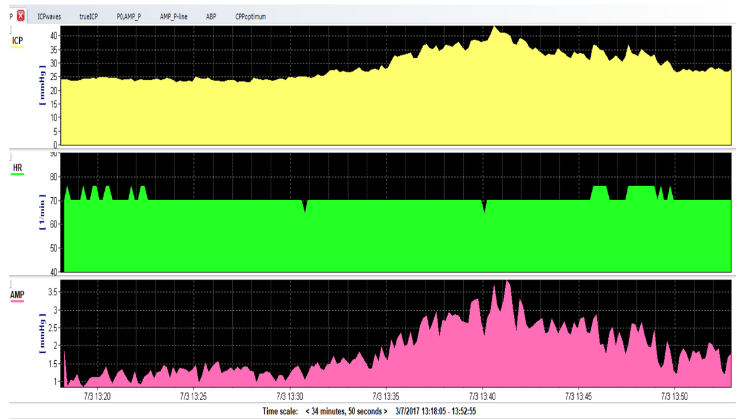Select the HR signal label

[18, 168]
